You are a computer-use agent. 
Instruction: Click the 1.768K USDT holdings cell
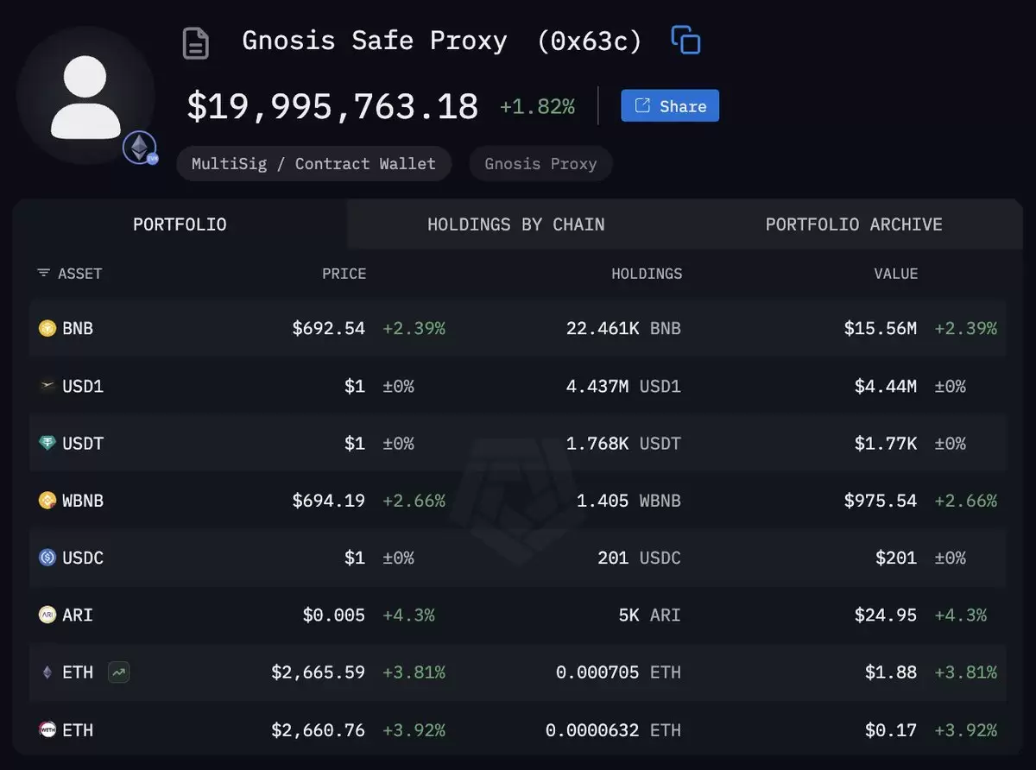tap(623, 443)
